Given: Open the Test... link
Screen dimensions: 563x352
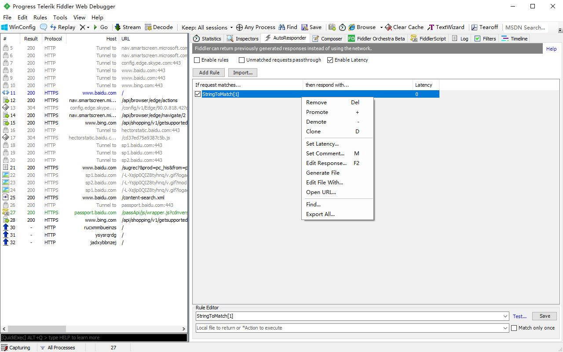Looking at the screenshot, I should (519, 316).
